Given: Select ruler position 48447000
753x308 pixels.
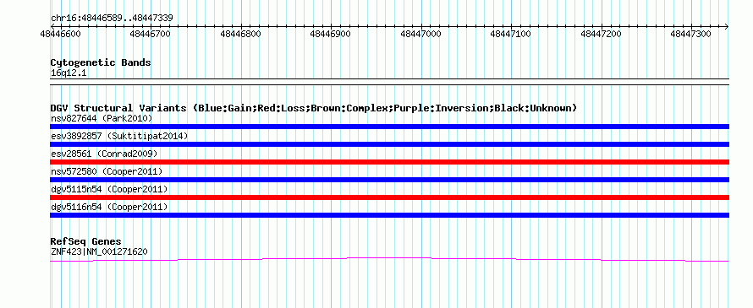Looking at the screenshot, I should 420,34.
